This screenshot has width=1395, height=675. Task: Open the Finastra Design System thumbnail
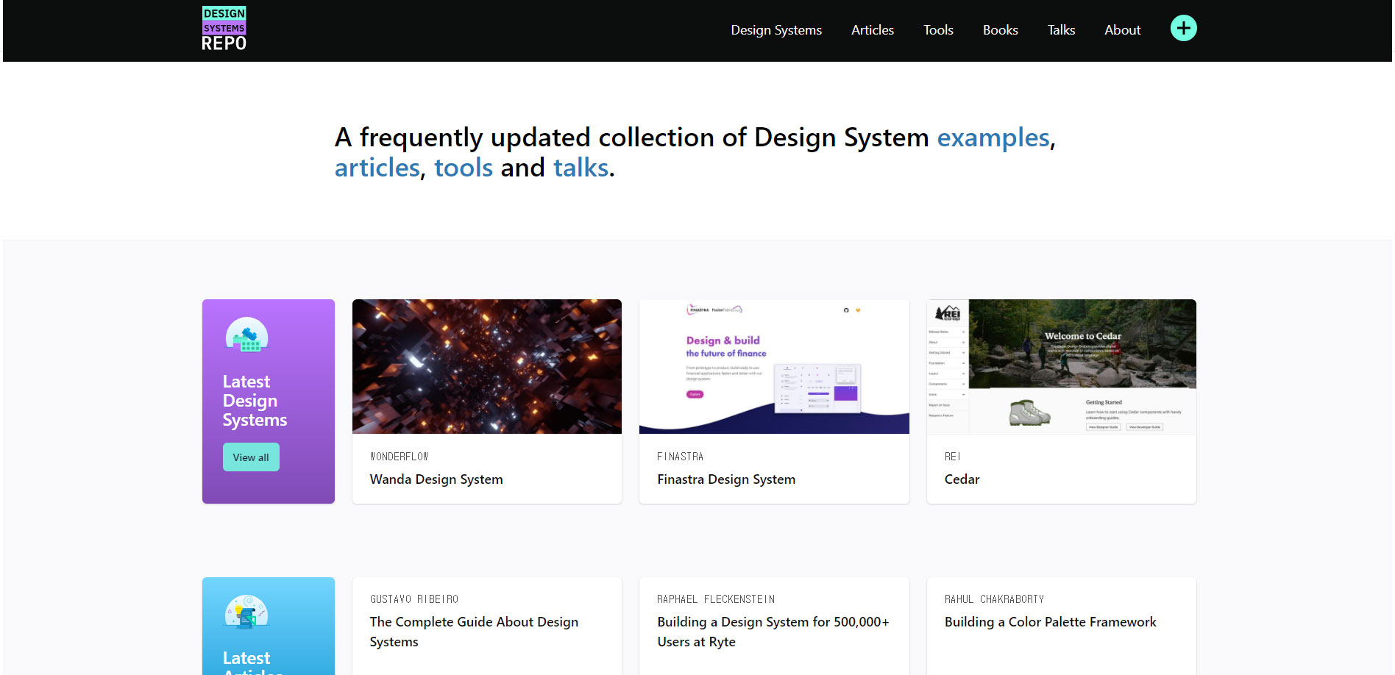(x=774, y=366)
